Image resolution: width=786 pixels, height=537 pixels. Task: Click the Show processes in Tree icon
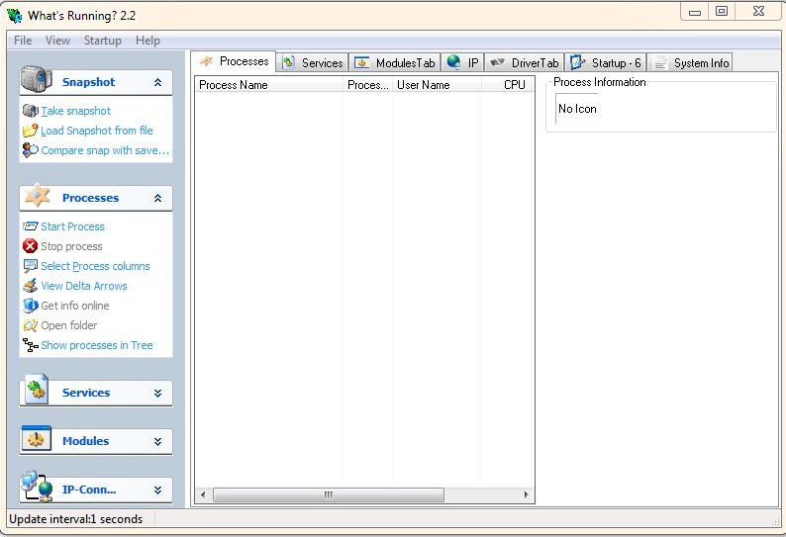pyautogui.click(x=30, y=345)
